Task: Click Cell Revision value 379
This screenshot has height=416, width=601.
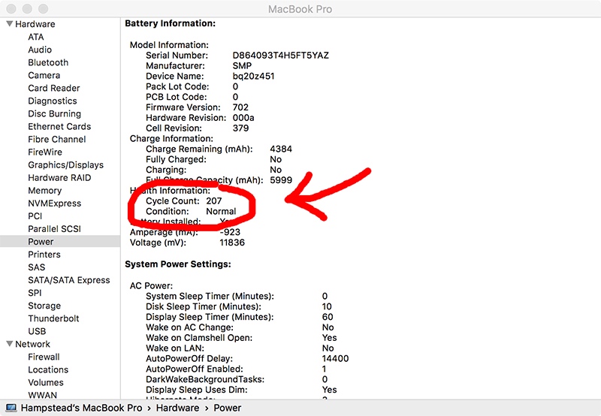Action: (240, 128)
